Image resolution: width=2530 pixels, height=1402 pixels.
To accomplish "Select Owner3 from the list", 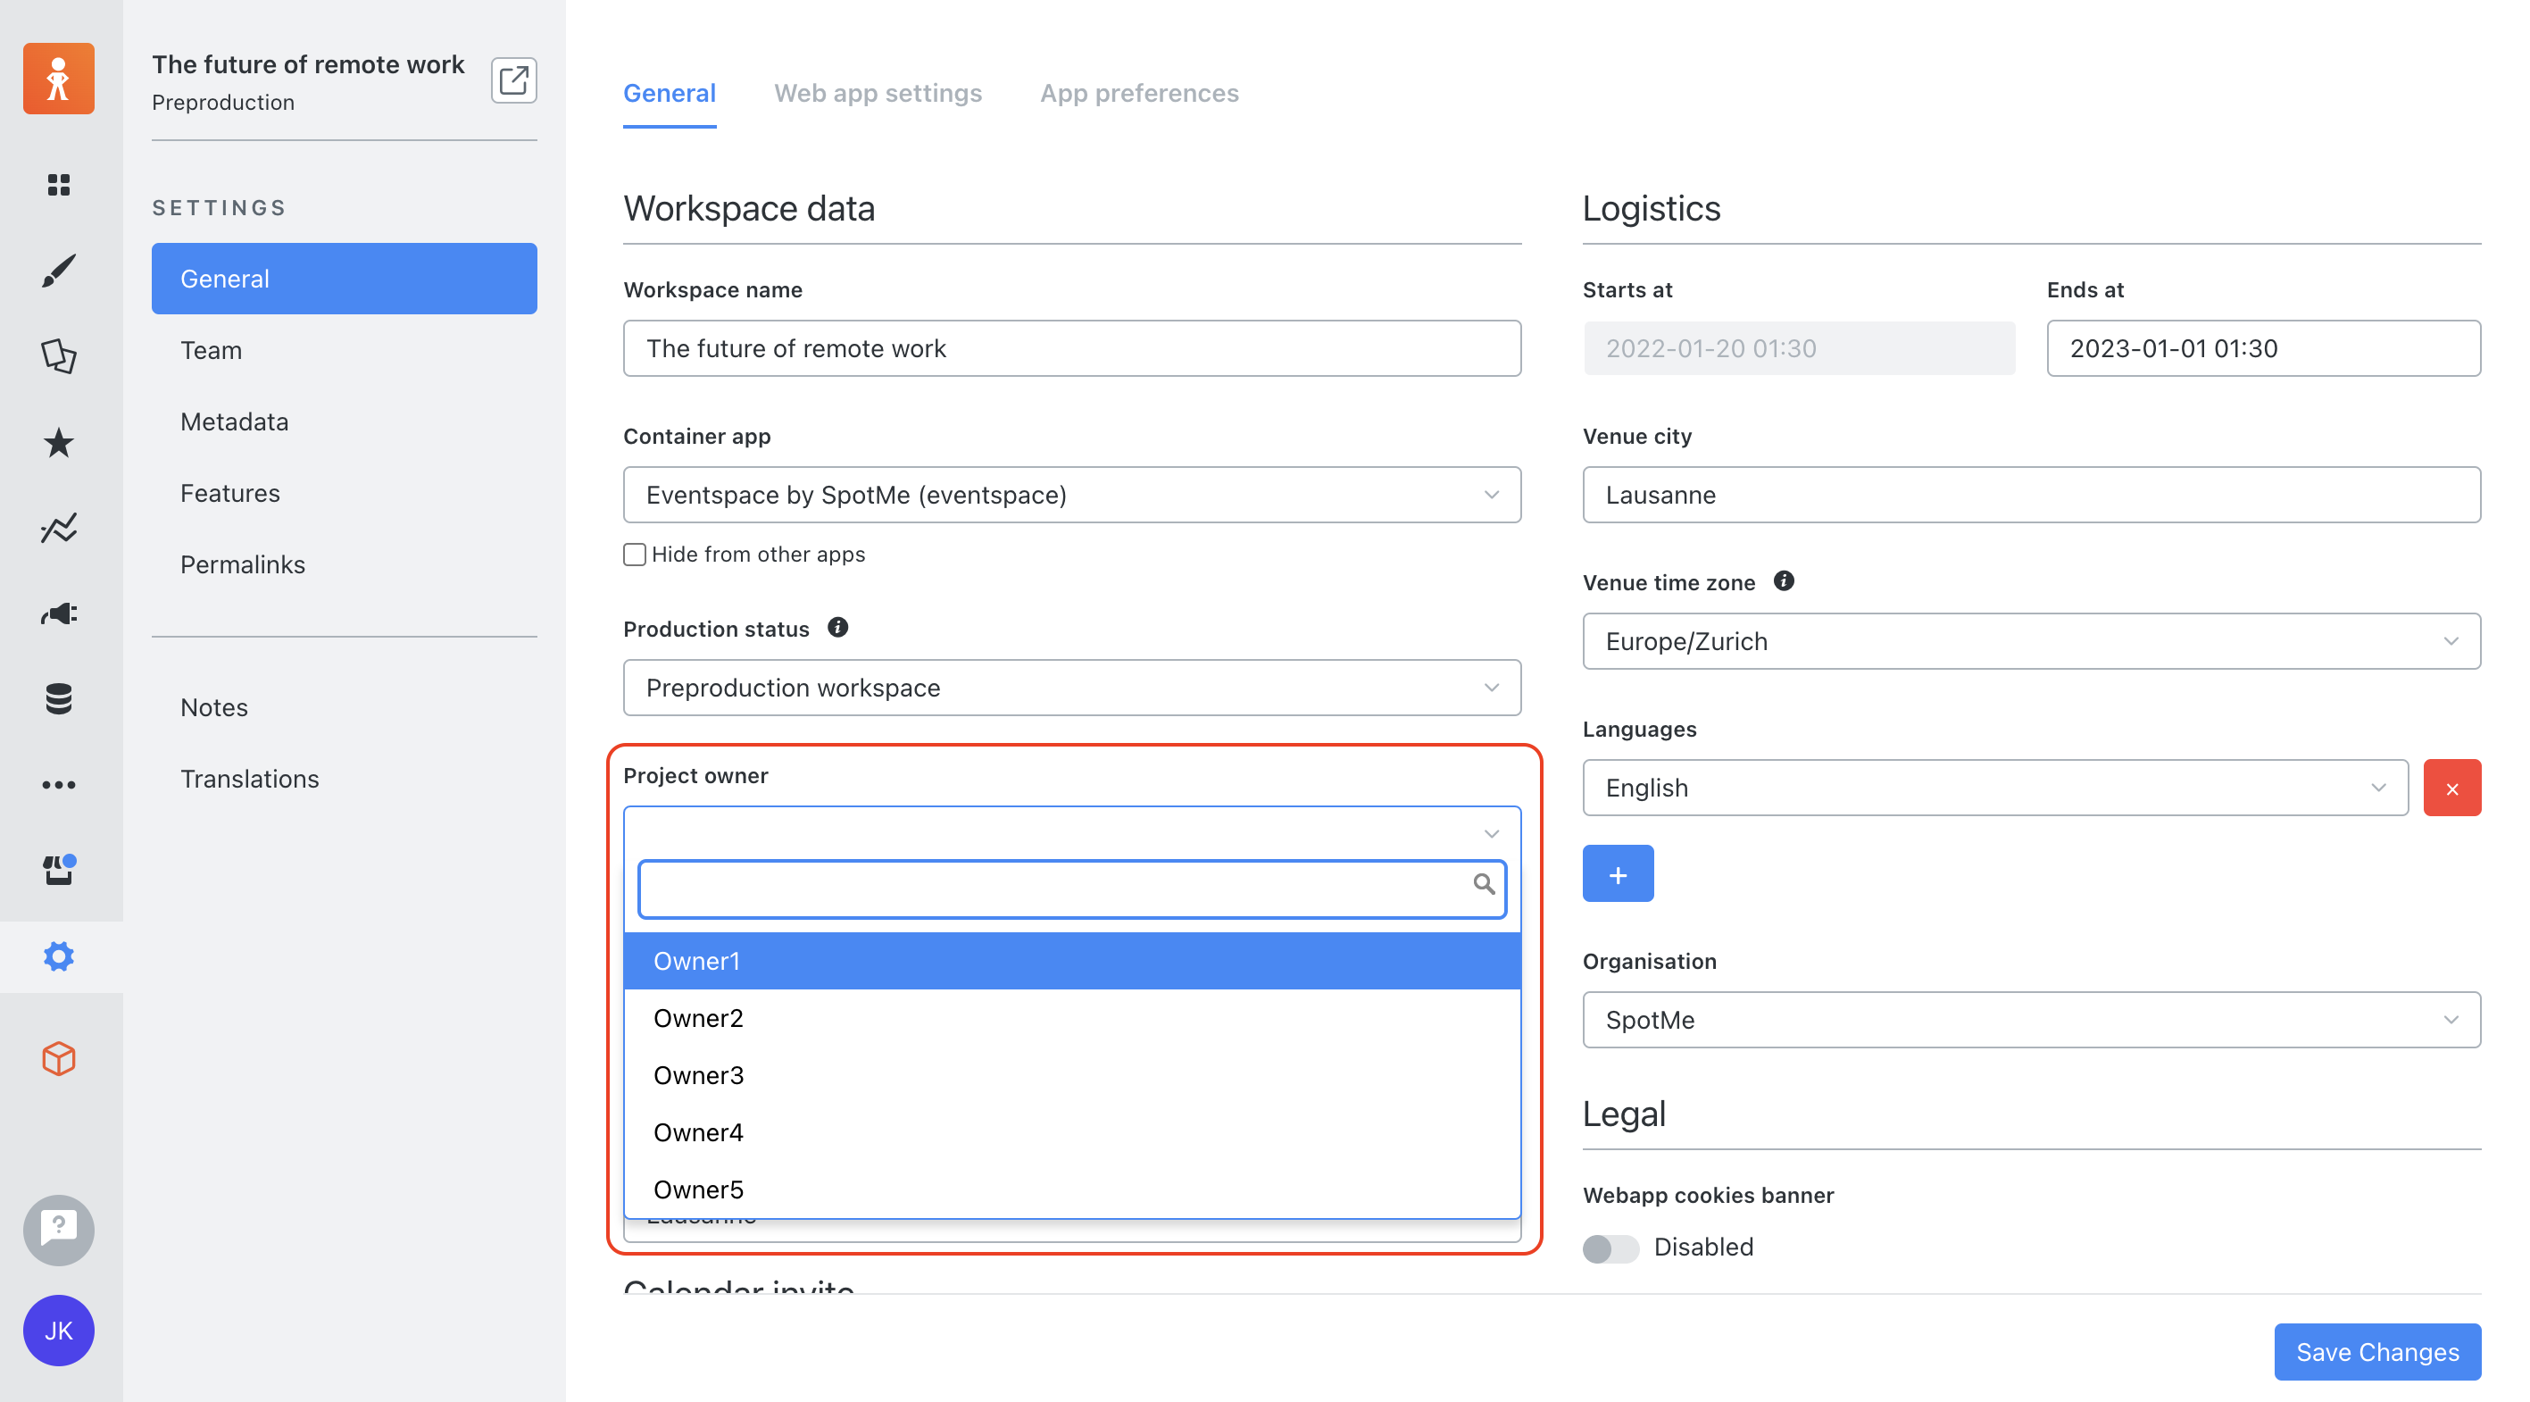I will (x=1072, y=1076).
